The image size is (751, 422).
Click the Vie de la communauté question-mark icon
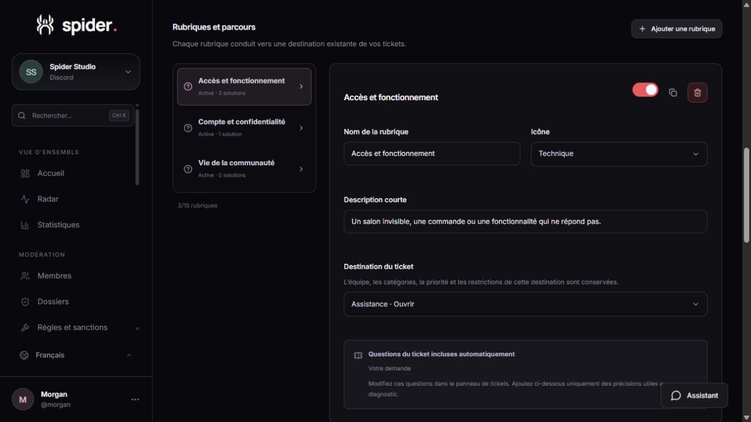click(188, 169)
